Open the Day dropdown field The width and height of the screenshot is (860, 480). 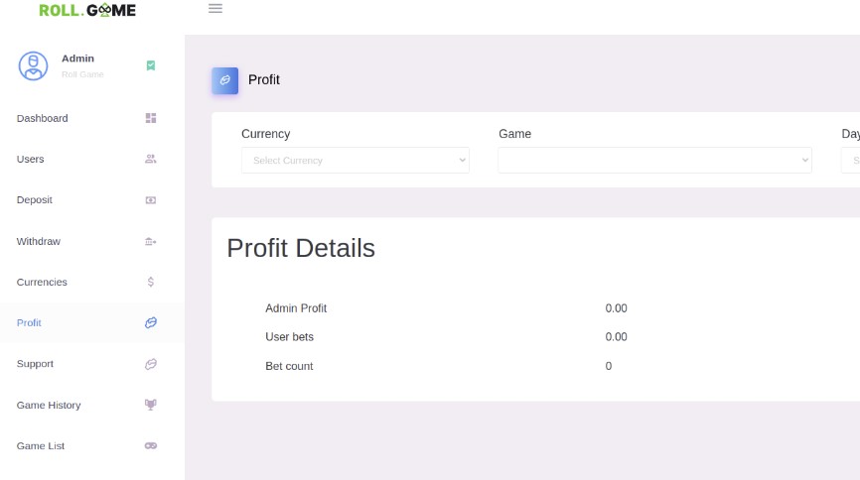pyautogui.click(x=851, y=160)
